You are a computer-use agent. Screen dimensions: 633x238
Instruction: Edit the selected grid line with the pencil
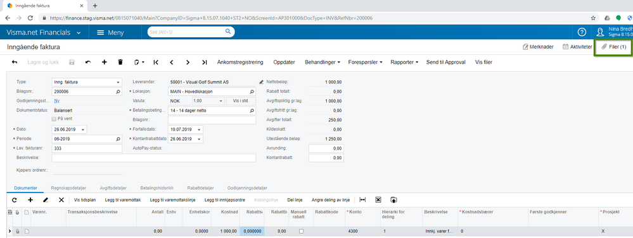(46, 200)
